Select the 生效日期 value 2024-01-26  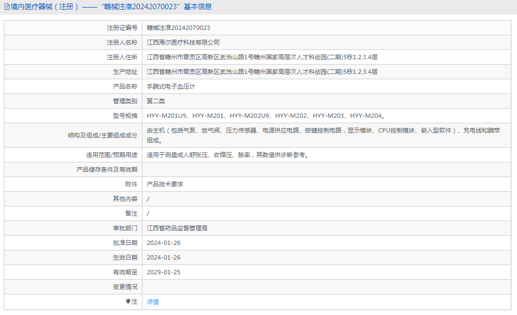pyautogui.click(x=164, y=257)
